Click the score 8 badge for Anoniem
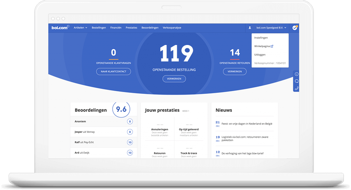 pyautogui.click(x=130, y=121)
